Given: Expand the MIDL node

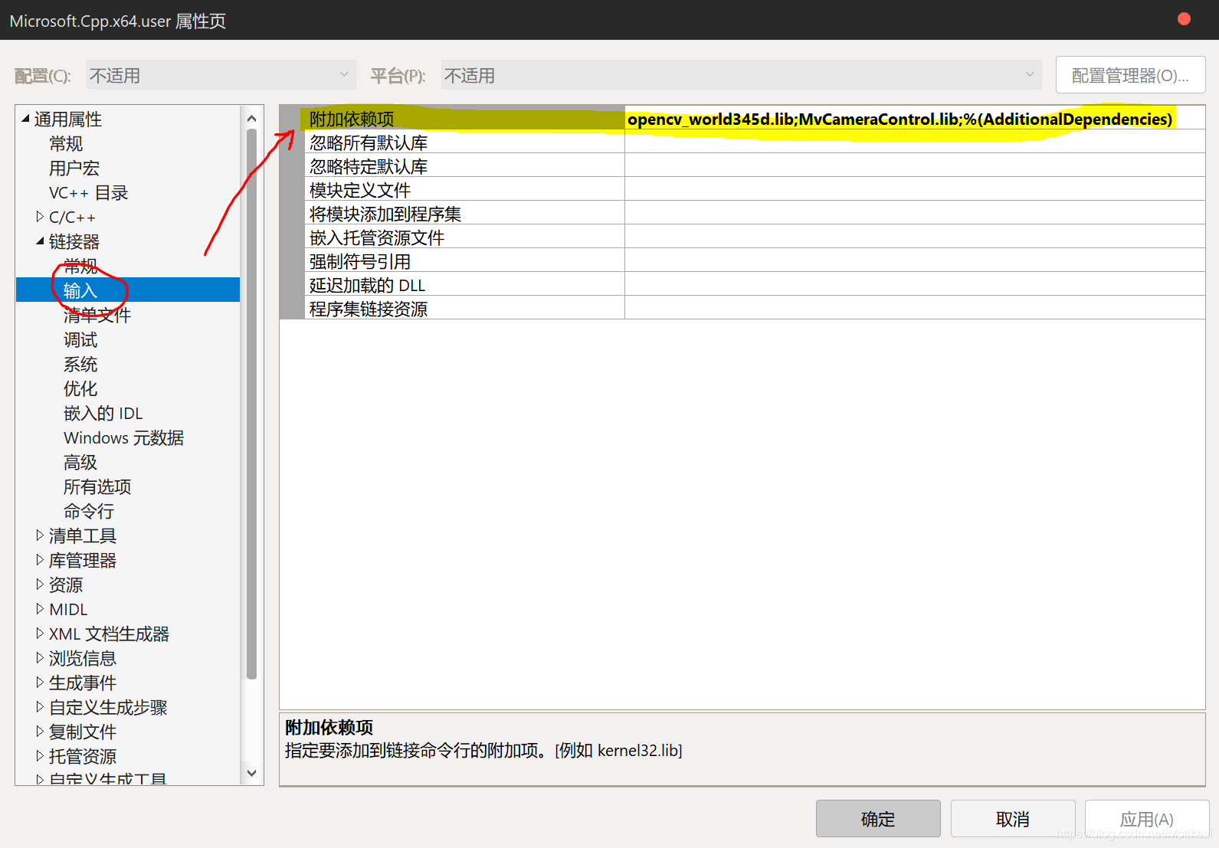Looking at the screenshot, I should tap(40, 609).
